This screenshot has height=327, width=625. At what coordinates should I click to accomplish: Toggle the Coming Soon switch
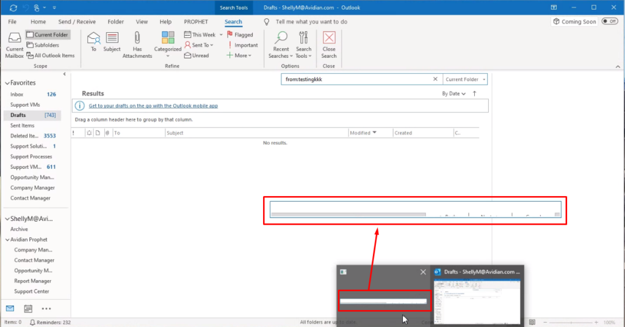click(610, 21)
